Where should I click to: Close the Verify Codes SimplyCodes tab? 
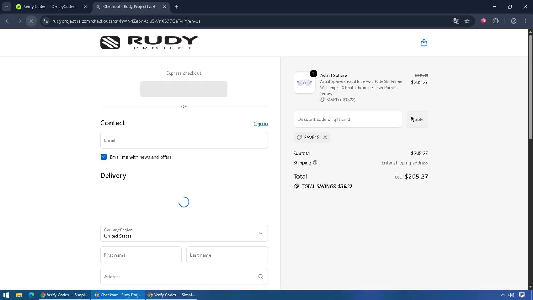85,7
